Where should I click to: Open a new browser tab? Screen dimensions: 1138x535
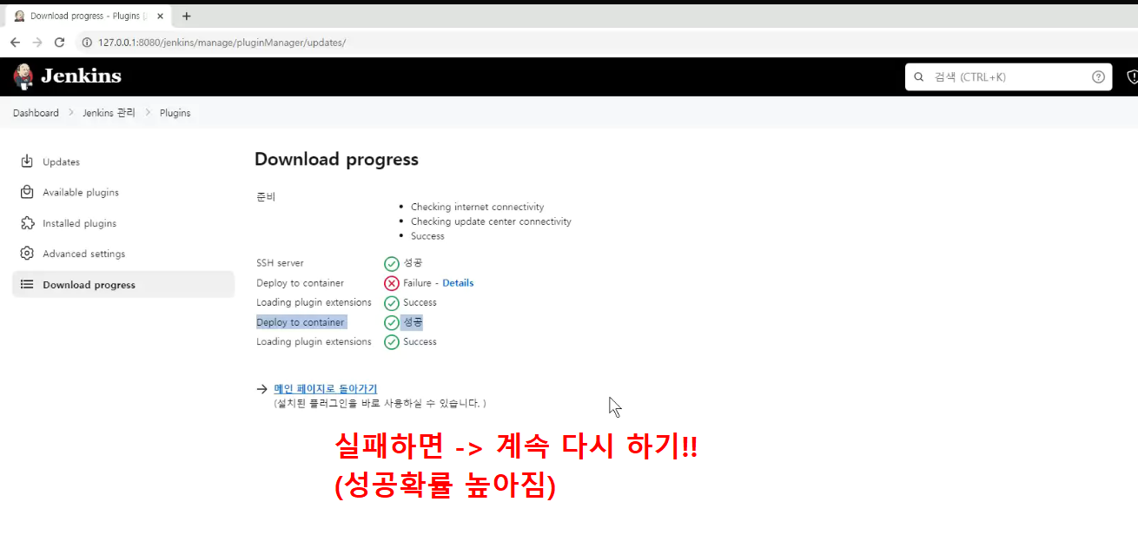click(186, 16)
